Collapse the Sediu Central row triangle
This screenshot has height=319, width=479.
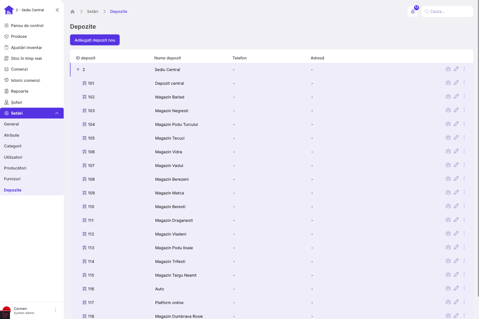pos(78,70)
